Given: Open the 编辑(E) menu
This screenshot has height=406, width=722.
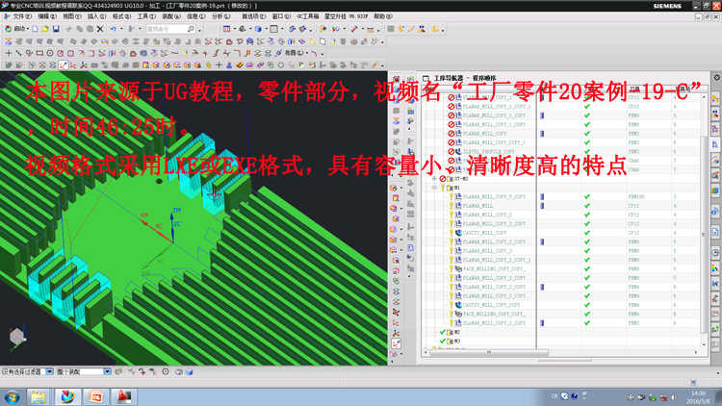Looking at the screenshot, I should click(47, 16).
